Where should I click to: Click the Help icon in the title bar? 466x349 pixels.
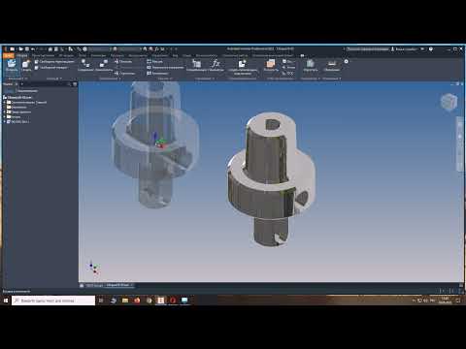point(431,49)
